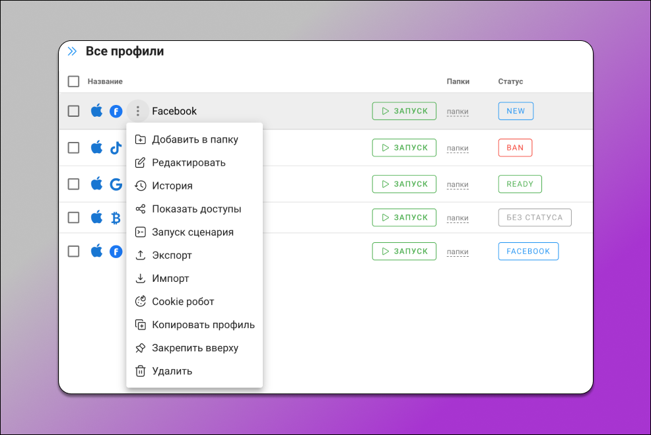Click the Apple icon on the Facebook profile row
The width and height of the screenshot is (651, 435).
96,111
